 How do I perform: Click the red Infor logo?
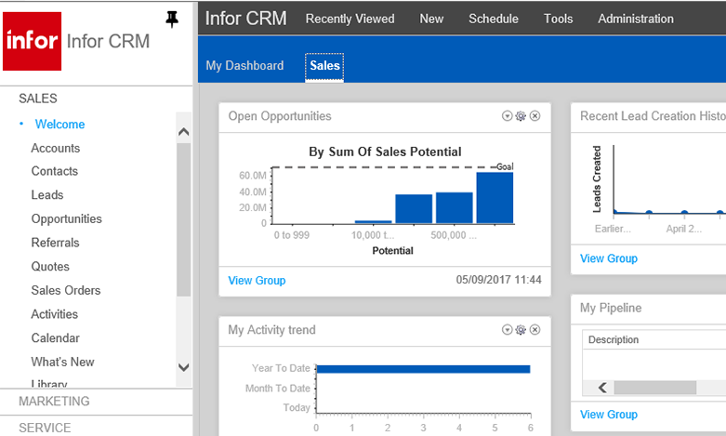tap(32, 41)
